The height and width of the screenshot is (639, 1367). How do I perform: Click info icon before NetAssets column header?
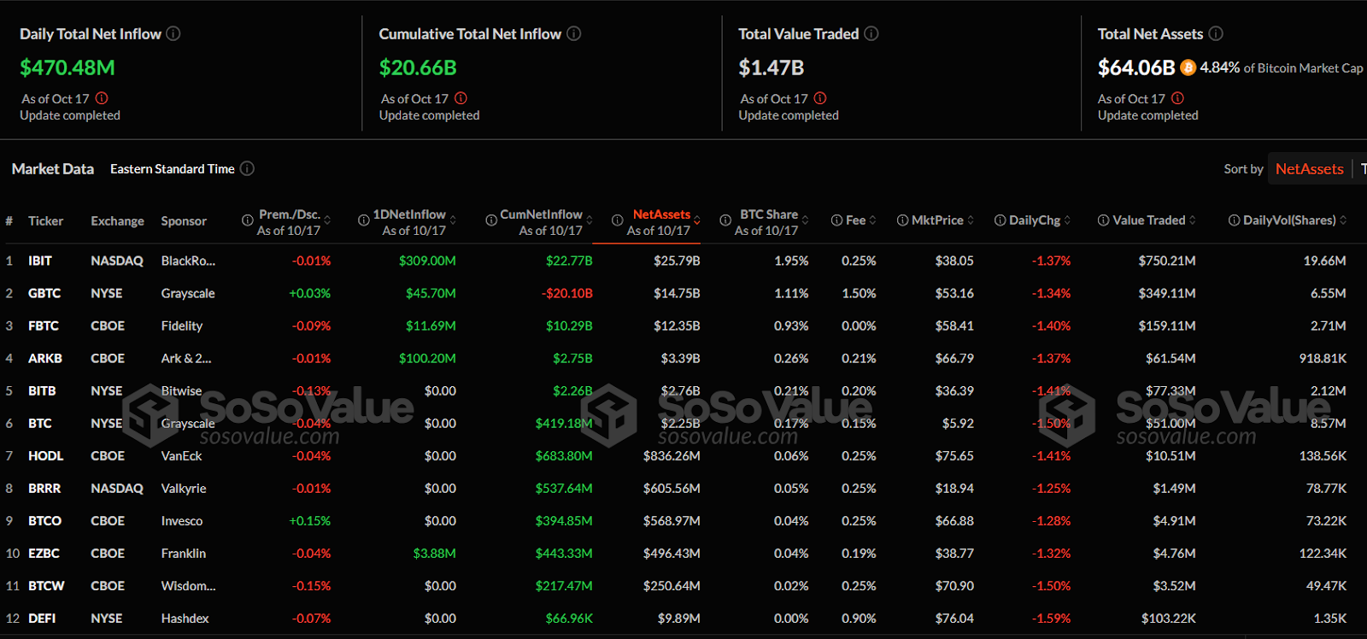click(x=618, y=220)
